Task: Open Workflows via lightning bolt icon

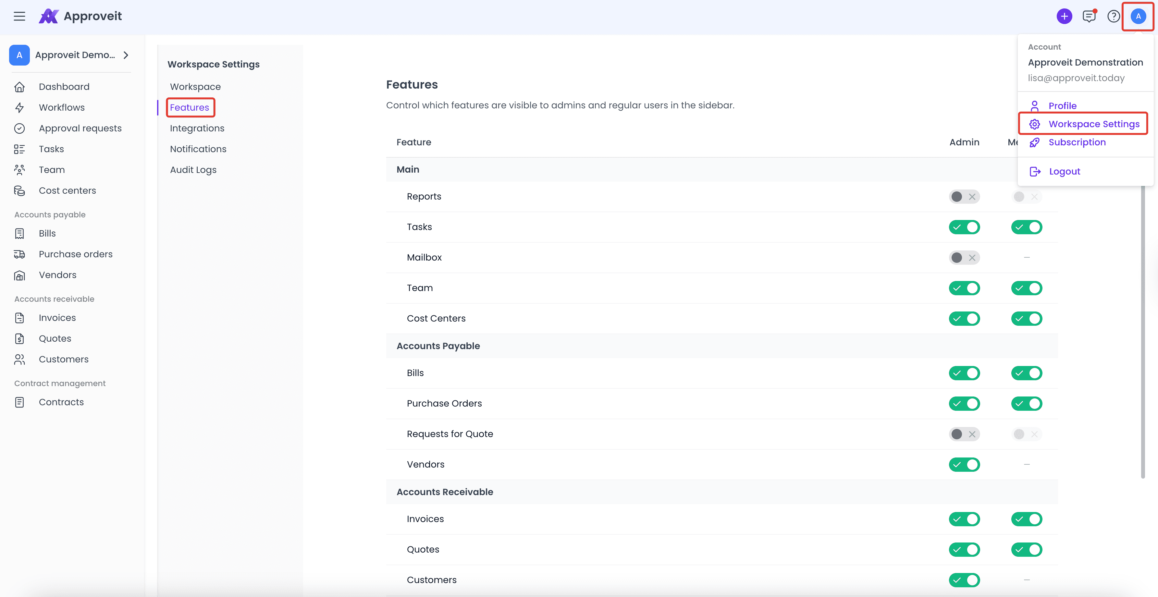Action: coord(19,107)
